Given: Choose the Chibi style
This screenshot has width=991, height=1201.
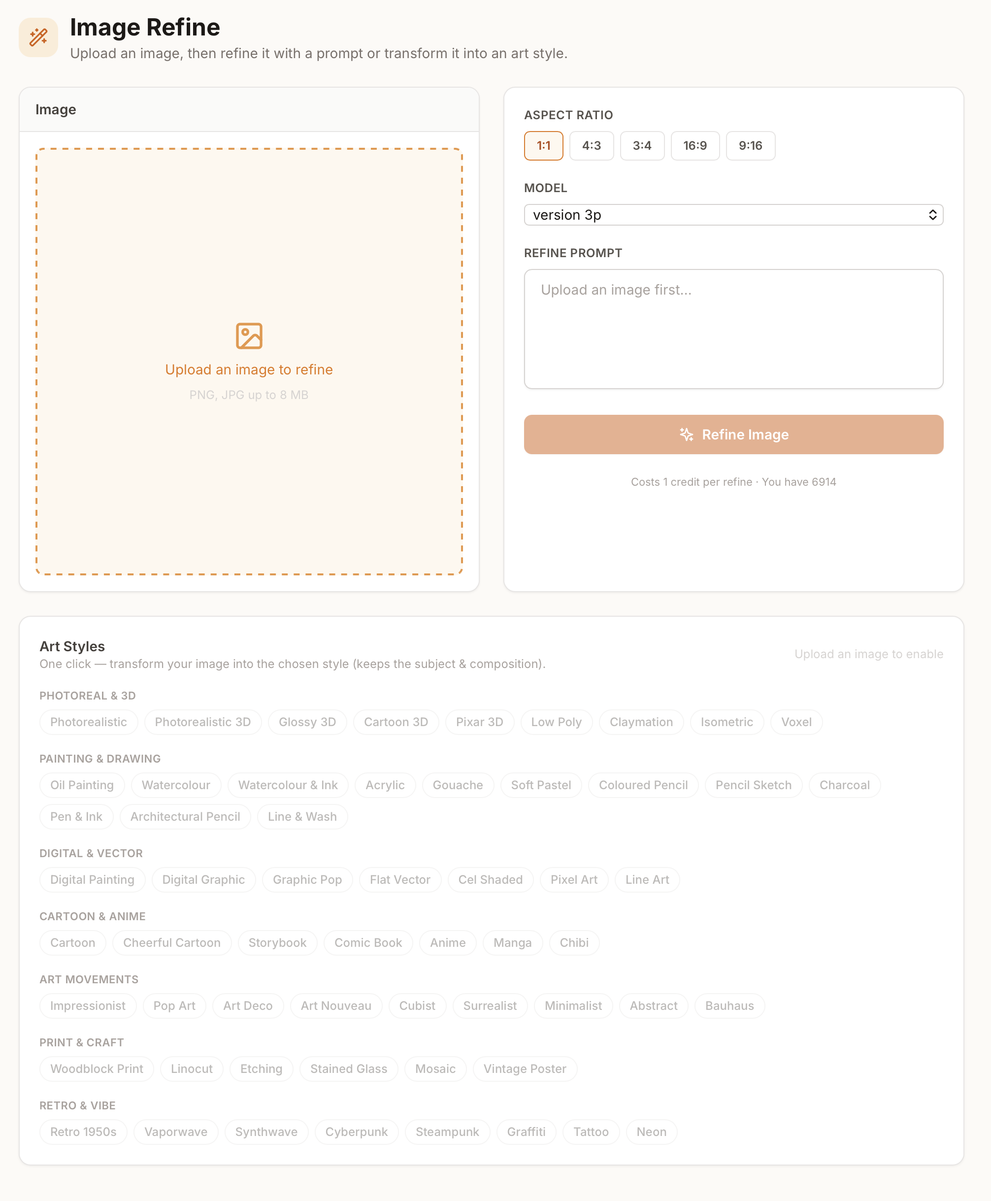Looking at the screenshot, I should click(x=574, y=942).
